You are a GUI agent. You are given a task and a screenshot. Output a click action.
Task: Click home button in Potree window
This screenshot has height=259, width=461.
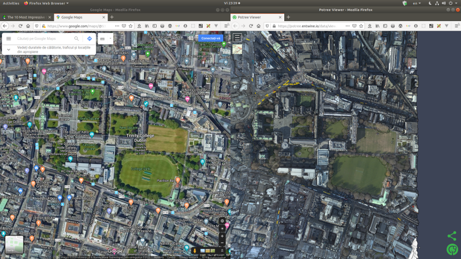259,26
